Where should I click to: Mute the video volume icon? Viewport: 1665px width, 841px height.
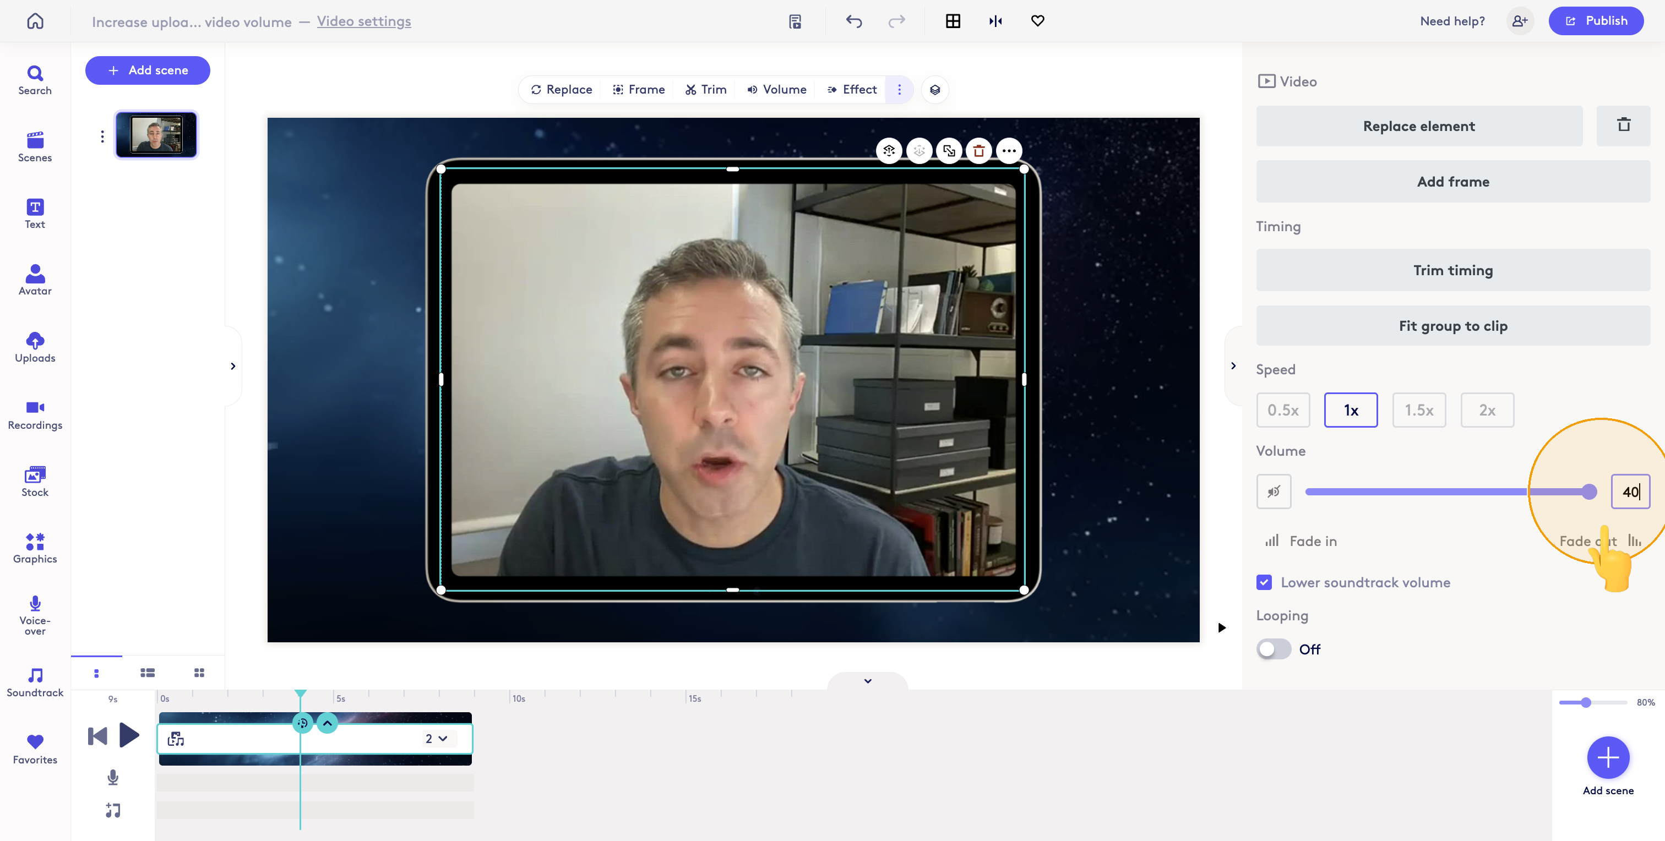(x=1274, y=492)
